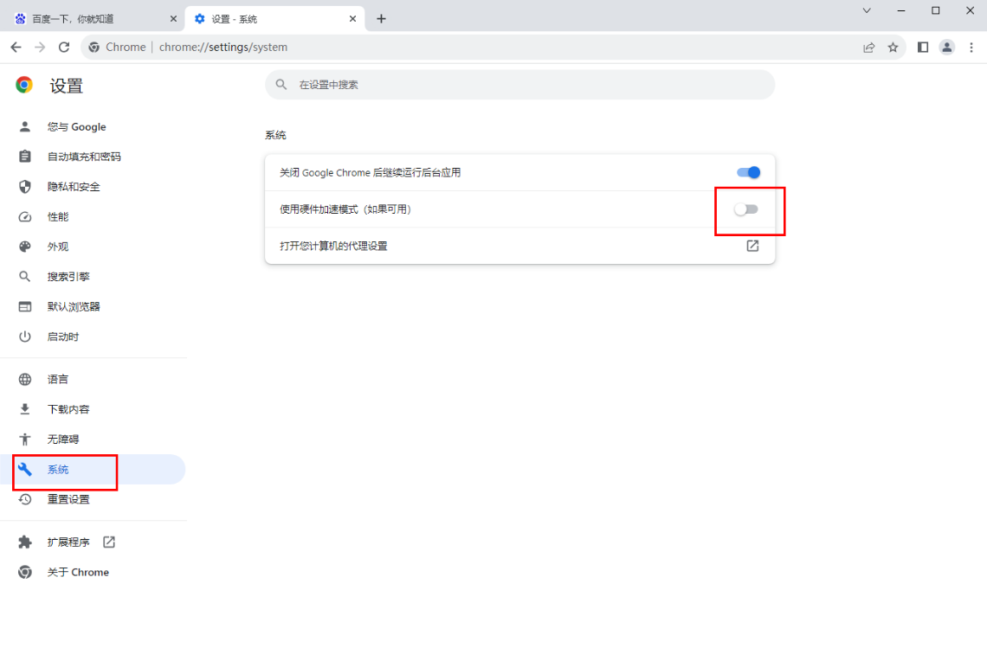Reload the current page
The image size is (987, 648).
[64, 48]
